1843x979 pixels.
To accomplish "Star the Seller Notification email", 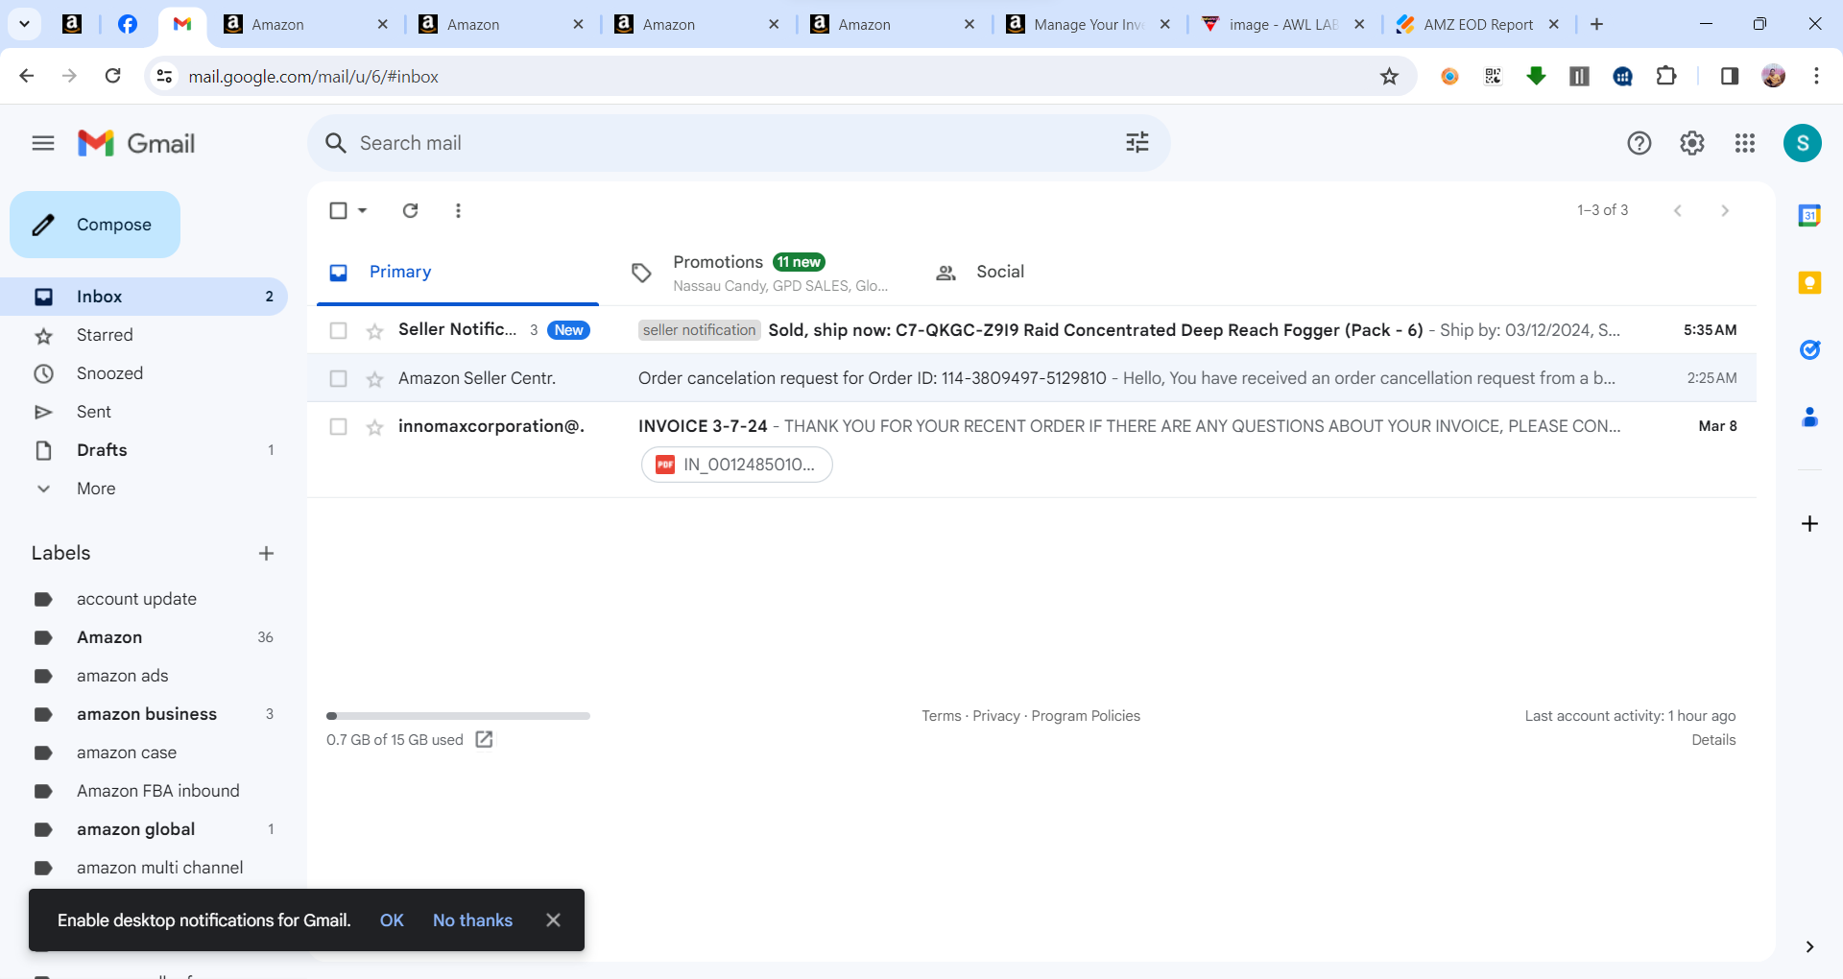I will point(374,330).
